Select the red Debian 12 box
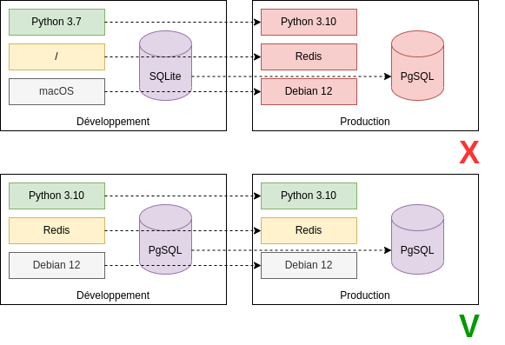Image resolution: width=505 pixels, height=345 pixels. tap(309, 91)
